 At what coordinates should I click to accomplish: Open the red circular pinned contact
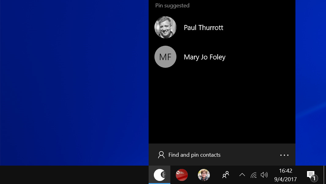tap(182, 174)
